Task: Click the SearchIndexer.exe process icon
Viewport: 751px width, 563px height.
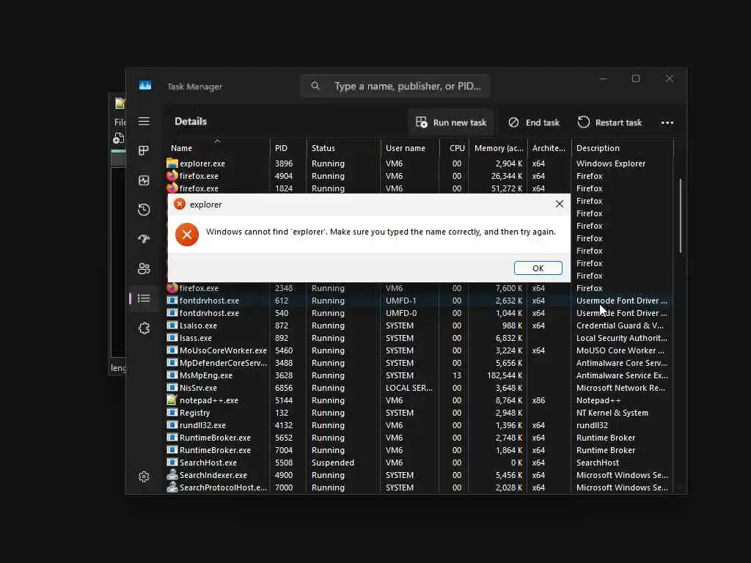Action: point(172,474)
